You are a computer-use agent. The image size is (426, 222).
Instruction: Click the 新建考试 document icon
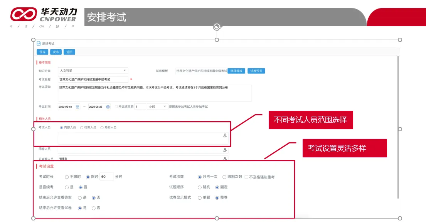[x=39, y=44]
